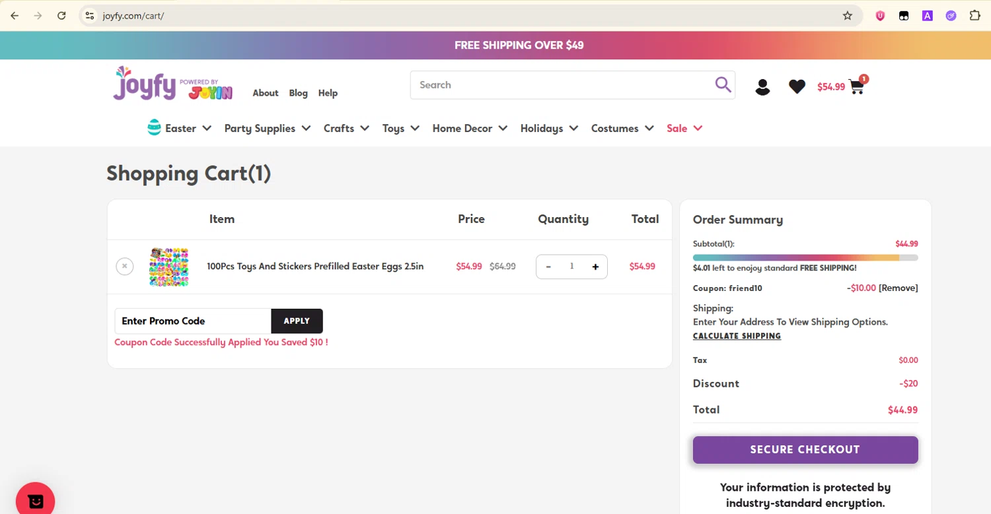The width and height of the screenshot is (991, 514).
Task: Click the Easter egg menu icon
Action: [x=154, y=127]
